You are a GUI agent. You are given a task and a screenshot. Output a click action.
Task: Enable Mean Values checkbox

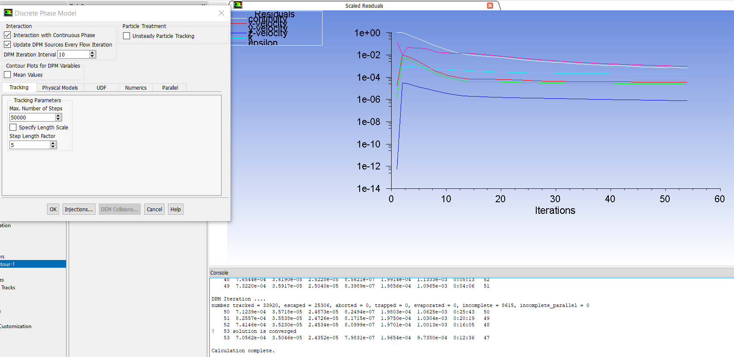(x=7, y=75)
